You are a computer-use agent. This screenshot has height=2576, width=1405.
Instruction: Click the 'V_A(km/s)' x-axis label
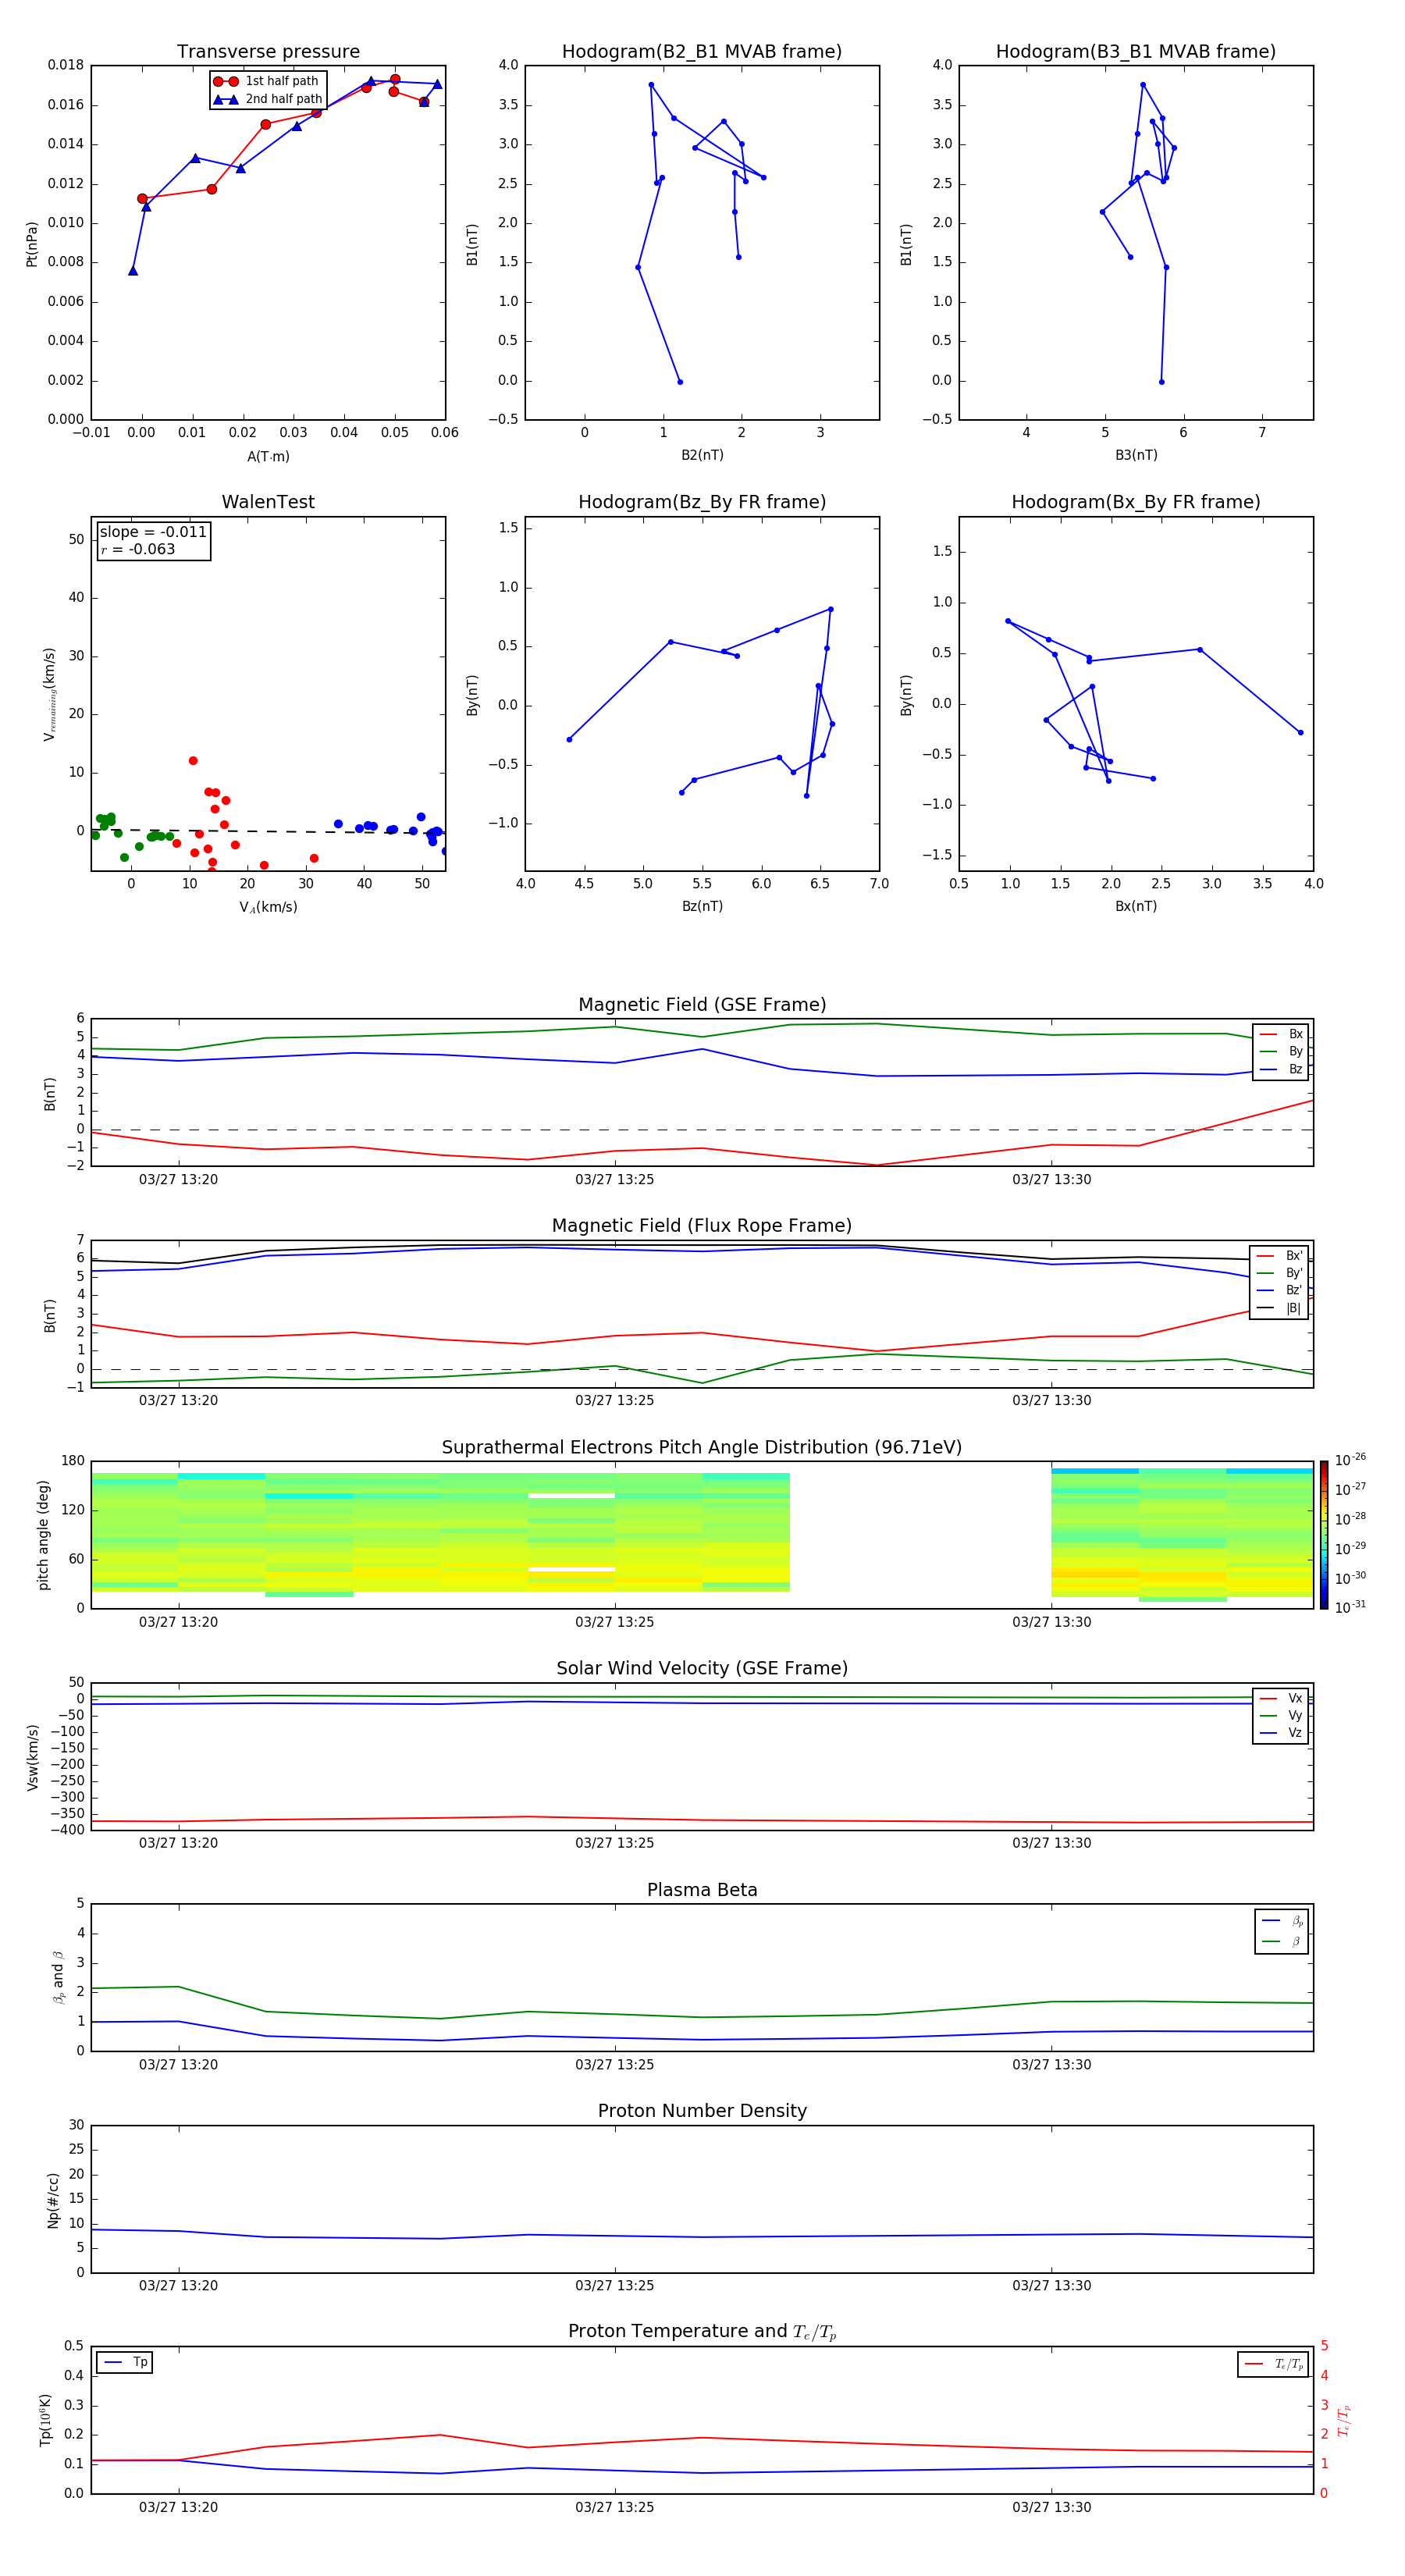[x=268, y=907]
